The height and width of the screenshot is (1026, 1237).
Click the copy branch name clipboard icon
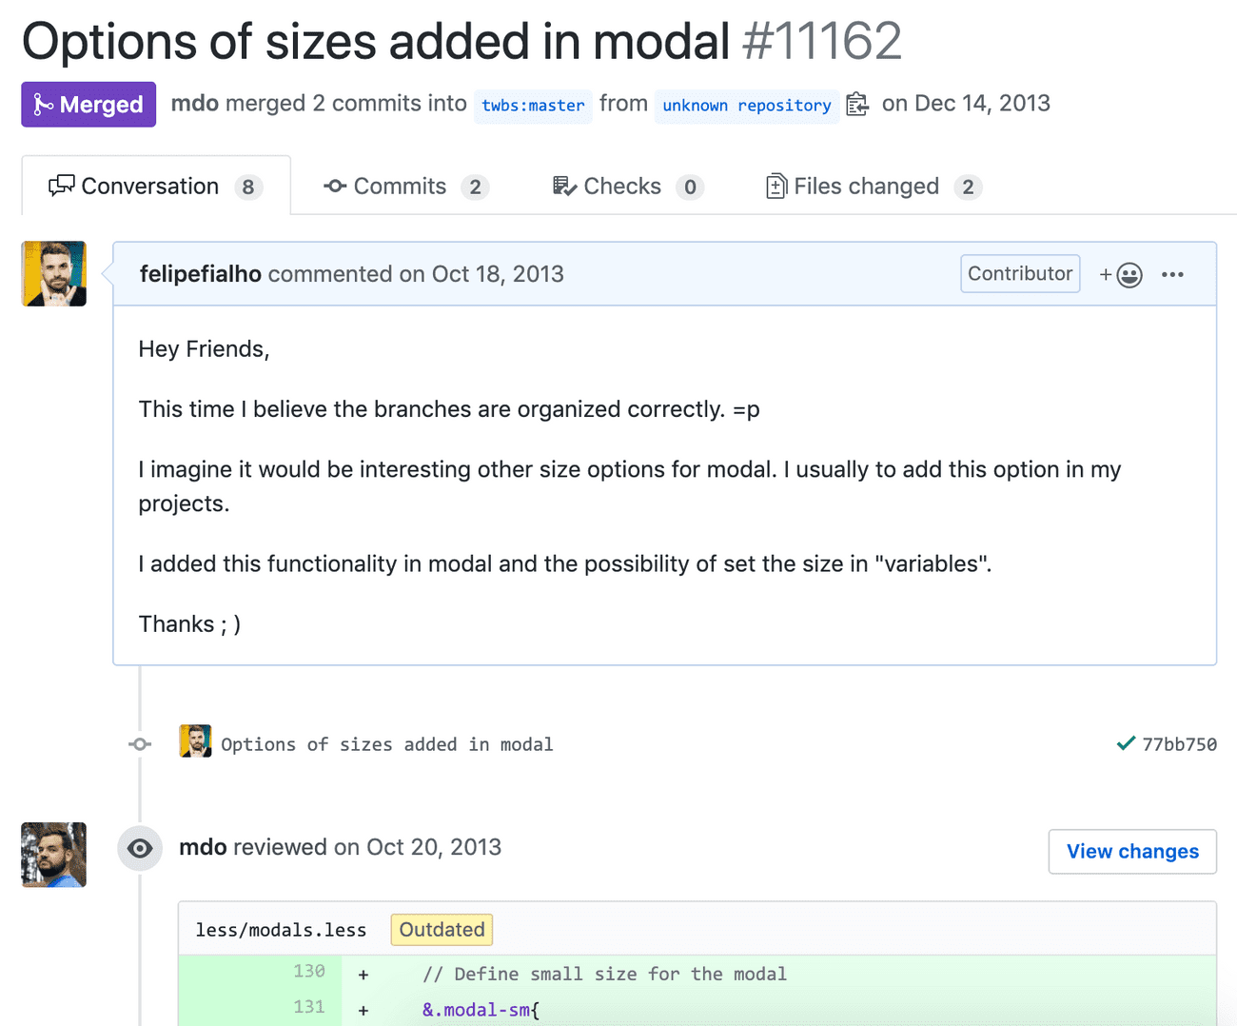tap(856, 105)
